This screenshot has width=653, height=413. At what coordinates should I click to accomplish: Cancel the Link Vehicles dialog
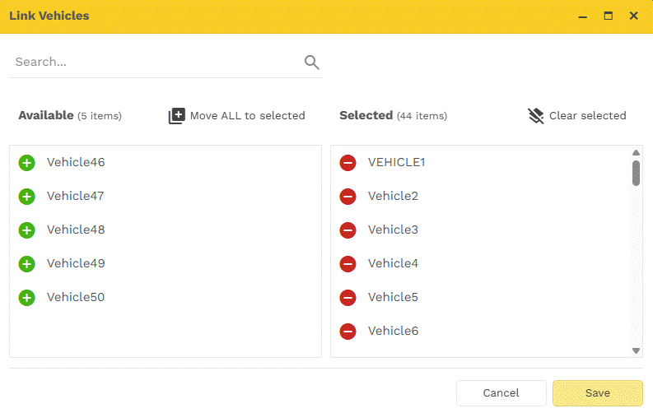[x=501, y=393]
